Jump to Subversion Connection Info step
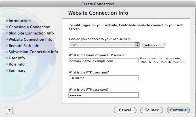This screenshot has width=196, height=117. [x=33, y=52]
